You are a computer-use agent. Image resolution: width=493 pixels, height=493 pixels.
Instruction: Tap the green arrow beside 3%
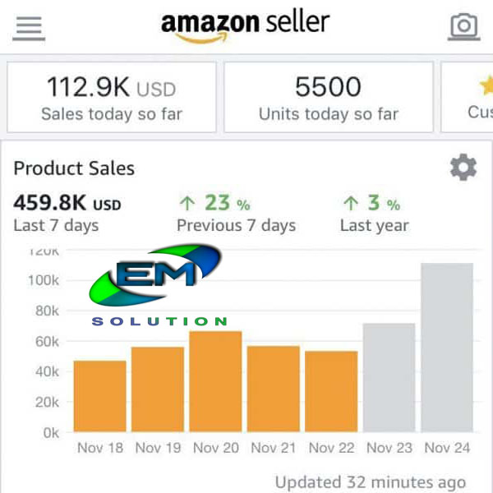(x=351, y=203)
